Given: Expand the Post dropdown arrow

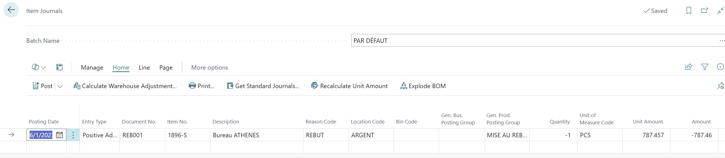Looking at the screenshot, I should tap(60, 86).
